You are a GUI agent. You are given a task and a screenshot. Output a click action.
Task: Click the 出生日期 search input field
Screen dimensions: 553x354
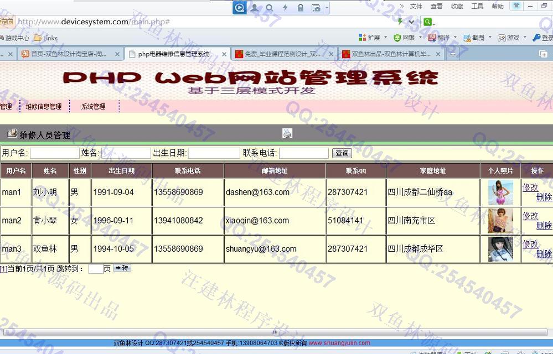click(214, 153)
